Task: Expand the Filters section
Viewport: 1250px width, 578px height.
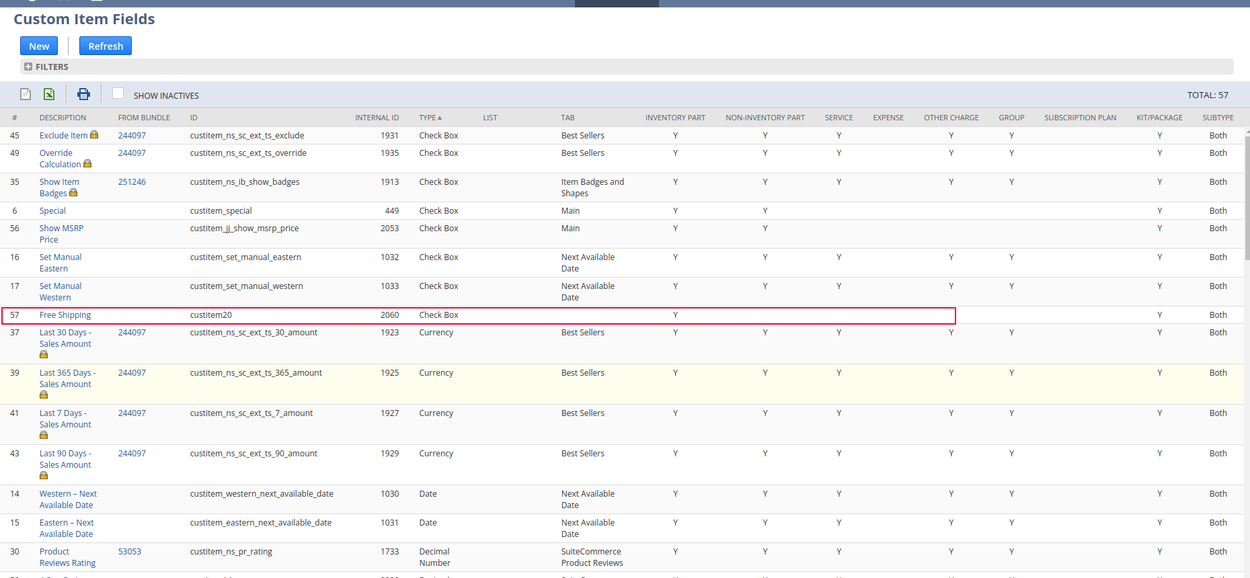Action: pos(28,67)
